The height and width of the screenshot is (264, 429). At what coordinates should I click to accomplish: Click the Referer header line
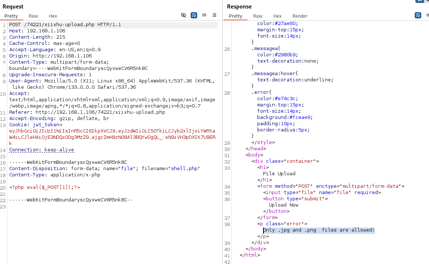(x=87, y=112)
